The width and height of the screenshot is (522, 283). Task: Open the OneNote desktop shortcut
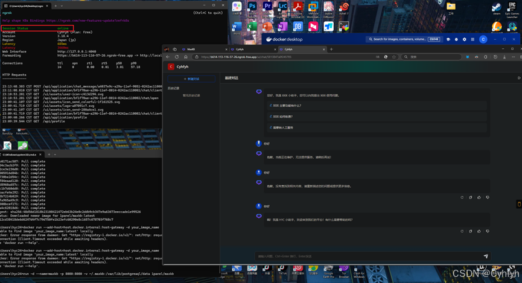pyautogui.click(x=282, y=27)
